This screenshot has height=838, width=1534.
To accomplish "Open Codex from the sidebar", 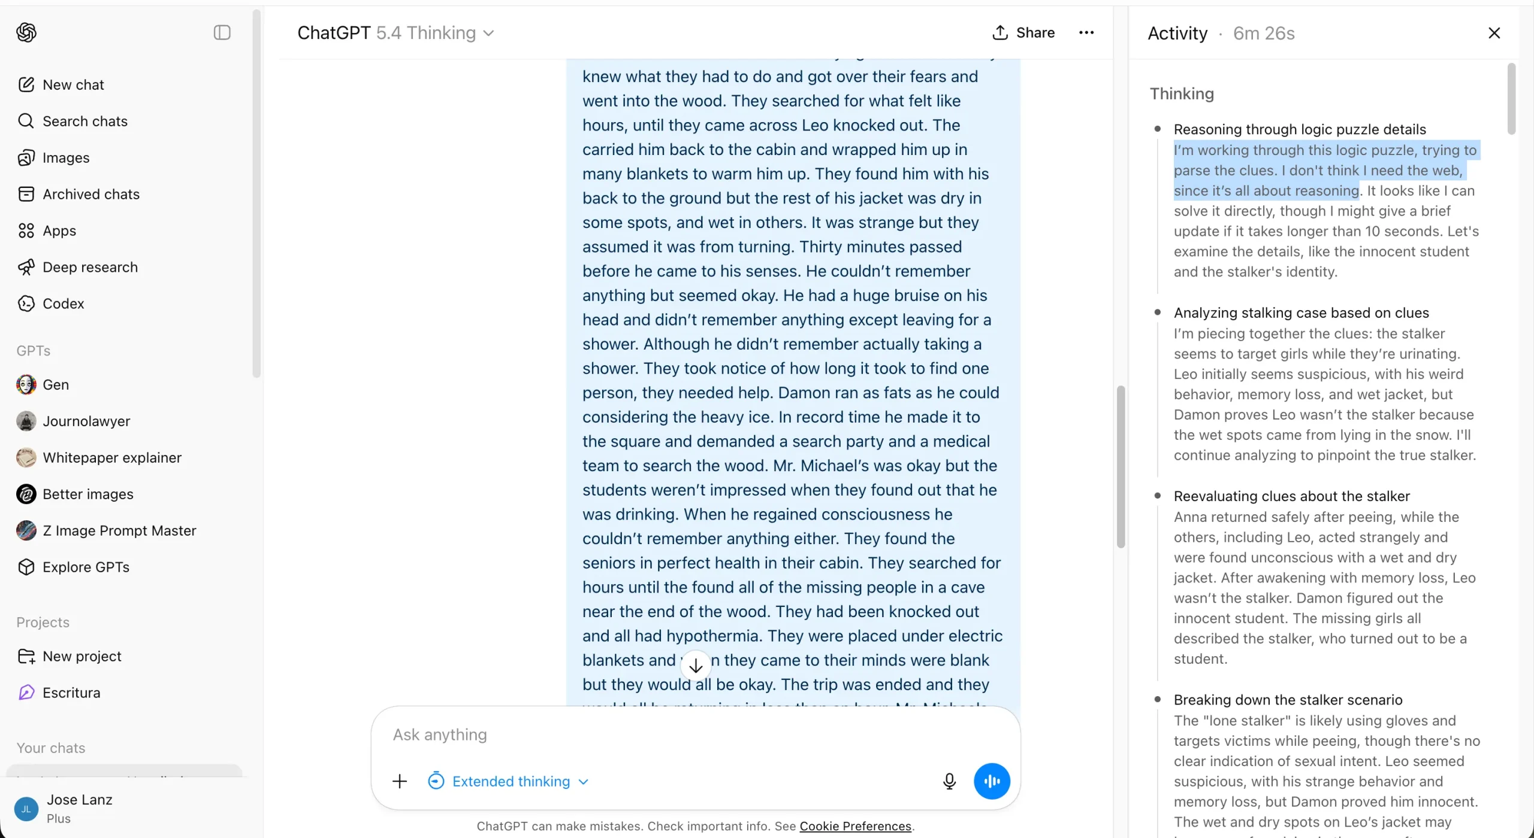I will tap(63, 304).
